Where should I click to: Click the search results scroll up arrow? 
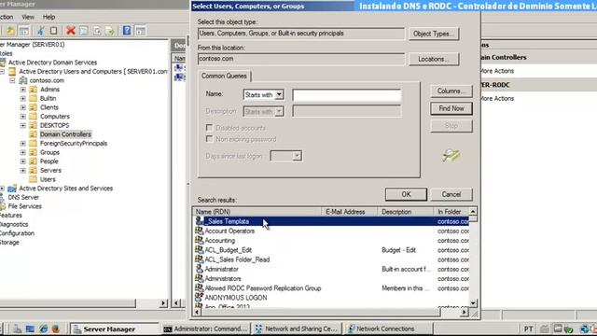[473, 212]
